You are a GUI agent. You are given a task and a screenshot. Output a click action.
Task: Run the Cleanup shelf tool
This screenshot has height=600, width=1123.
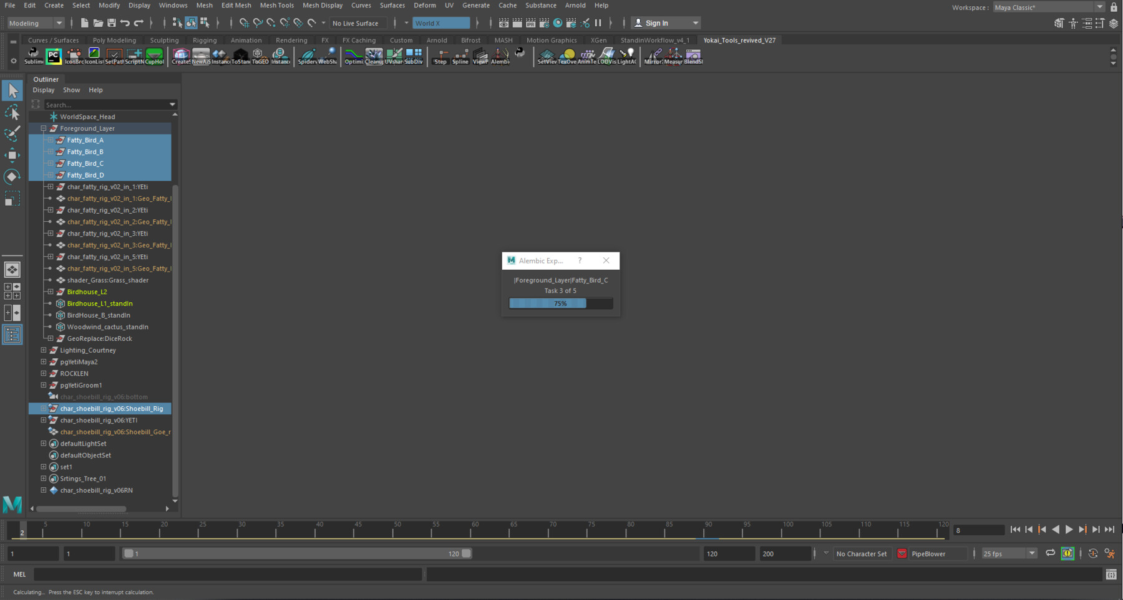pyautogui.click(x=374, y=57)
